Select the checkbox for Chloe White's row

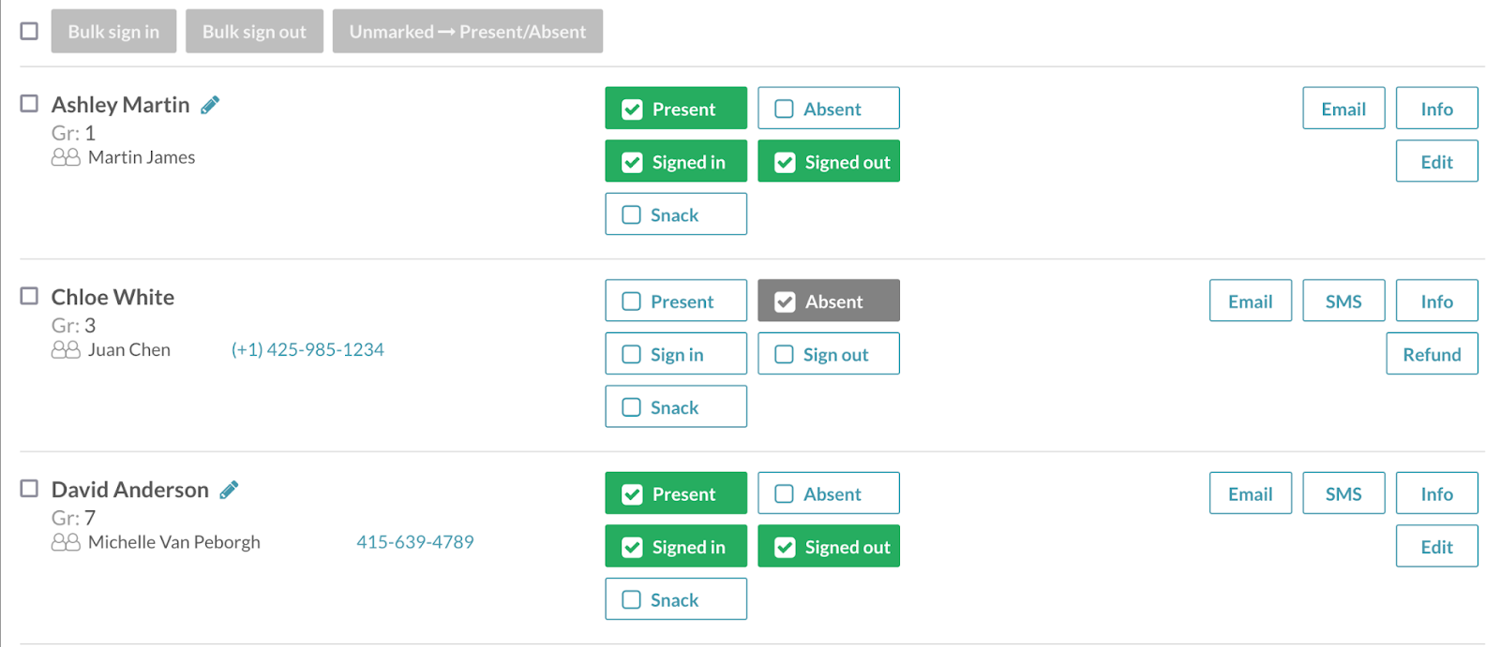(x=30, y=296)
